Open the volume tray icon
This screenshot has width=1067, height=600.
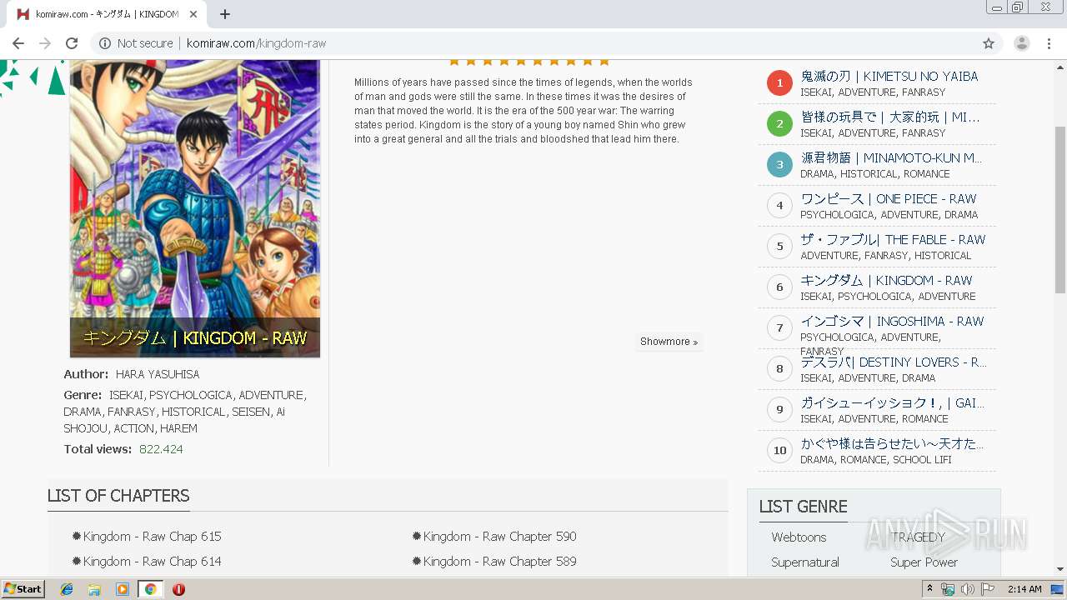pyautogui.click(x=967, y=589)
